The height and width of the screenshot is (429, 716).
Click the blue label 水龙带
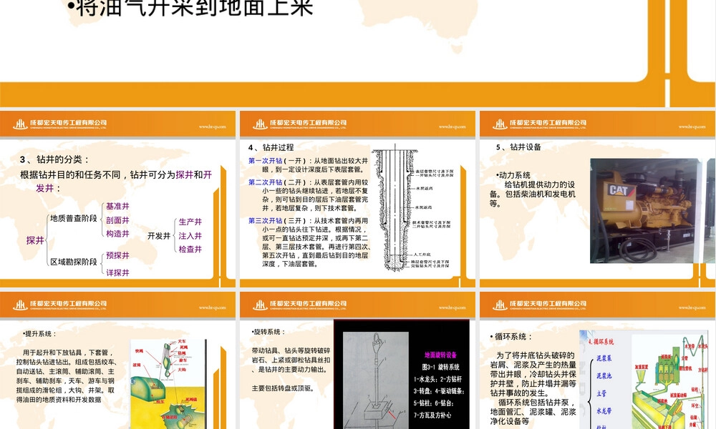[x=604, y=410]
